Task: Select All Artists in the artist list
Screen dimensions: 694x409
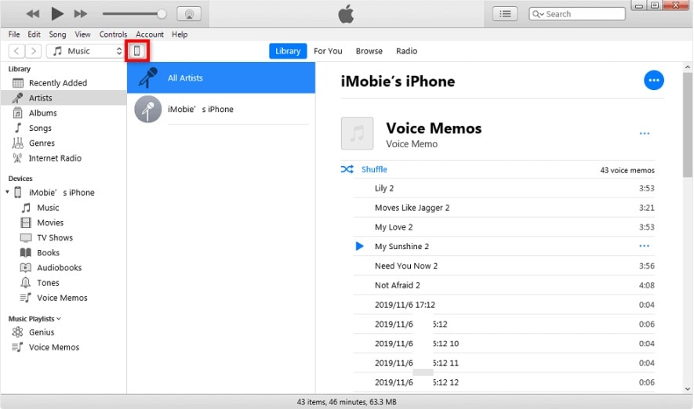Action: point(221,78)
